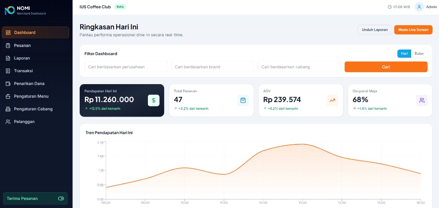Open the Pesanan menu item
Viewport: 439px width, 208px height.
tap(35, 45)
